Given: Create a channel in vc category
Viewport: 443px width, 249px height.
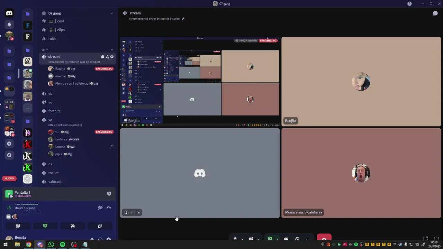Looking at the screenshot, I should [x=112, y=50].
